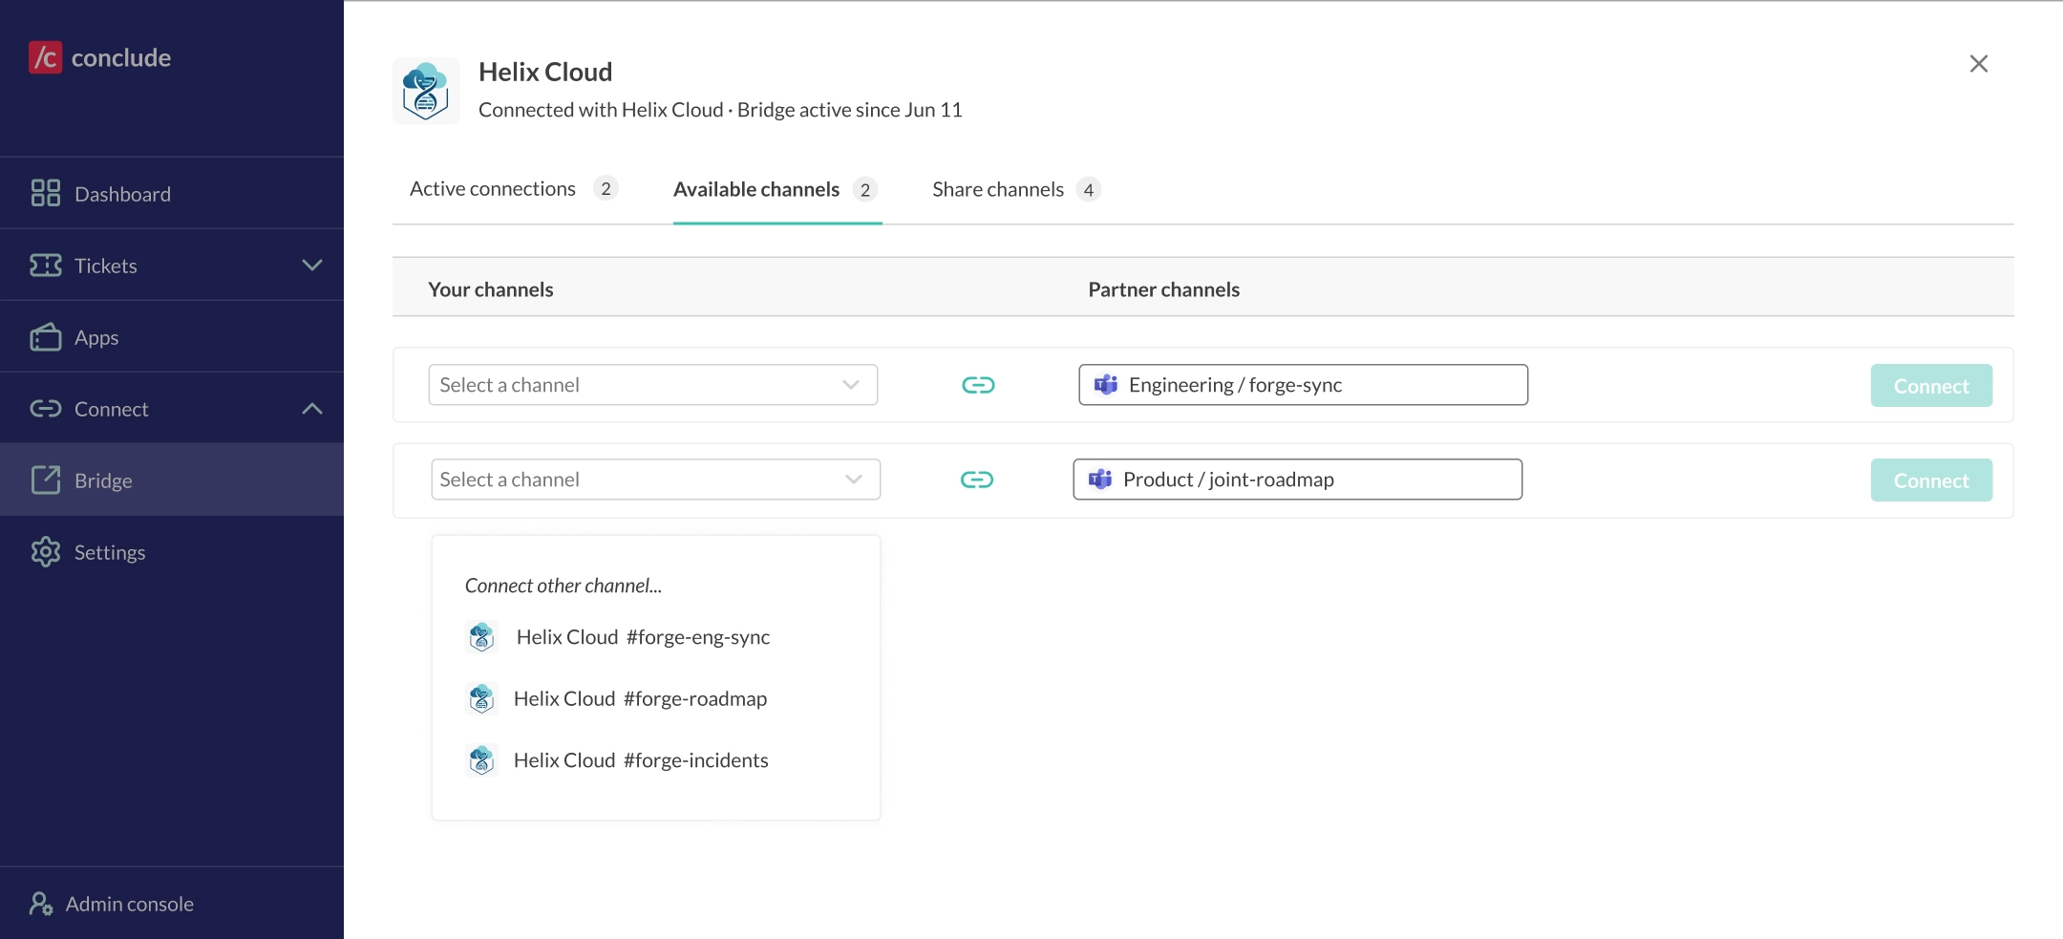Click dropdown arrow in joint-roadmap row selector
2063x939 pixels.
[x=853, y=480]
